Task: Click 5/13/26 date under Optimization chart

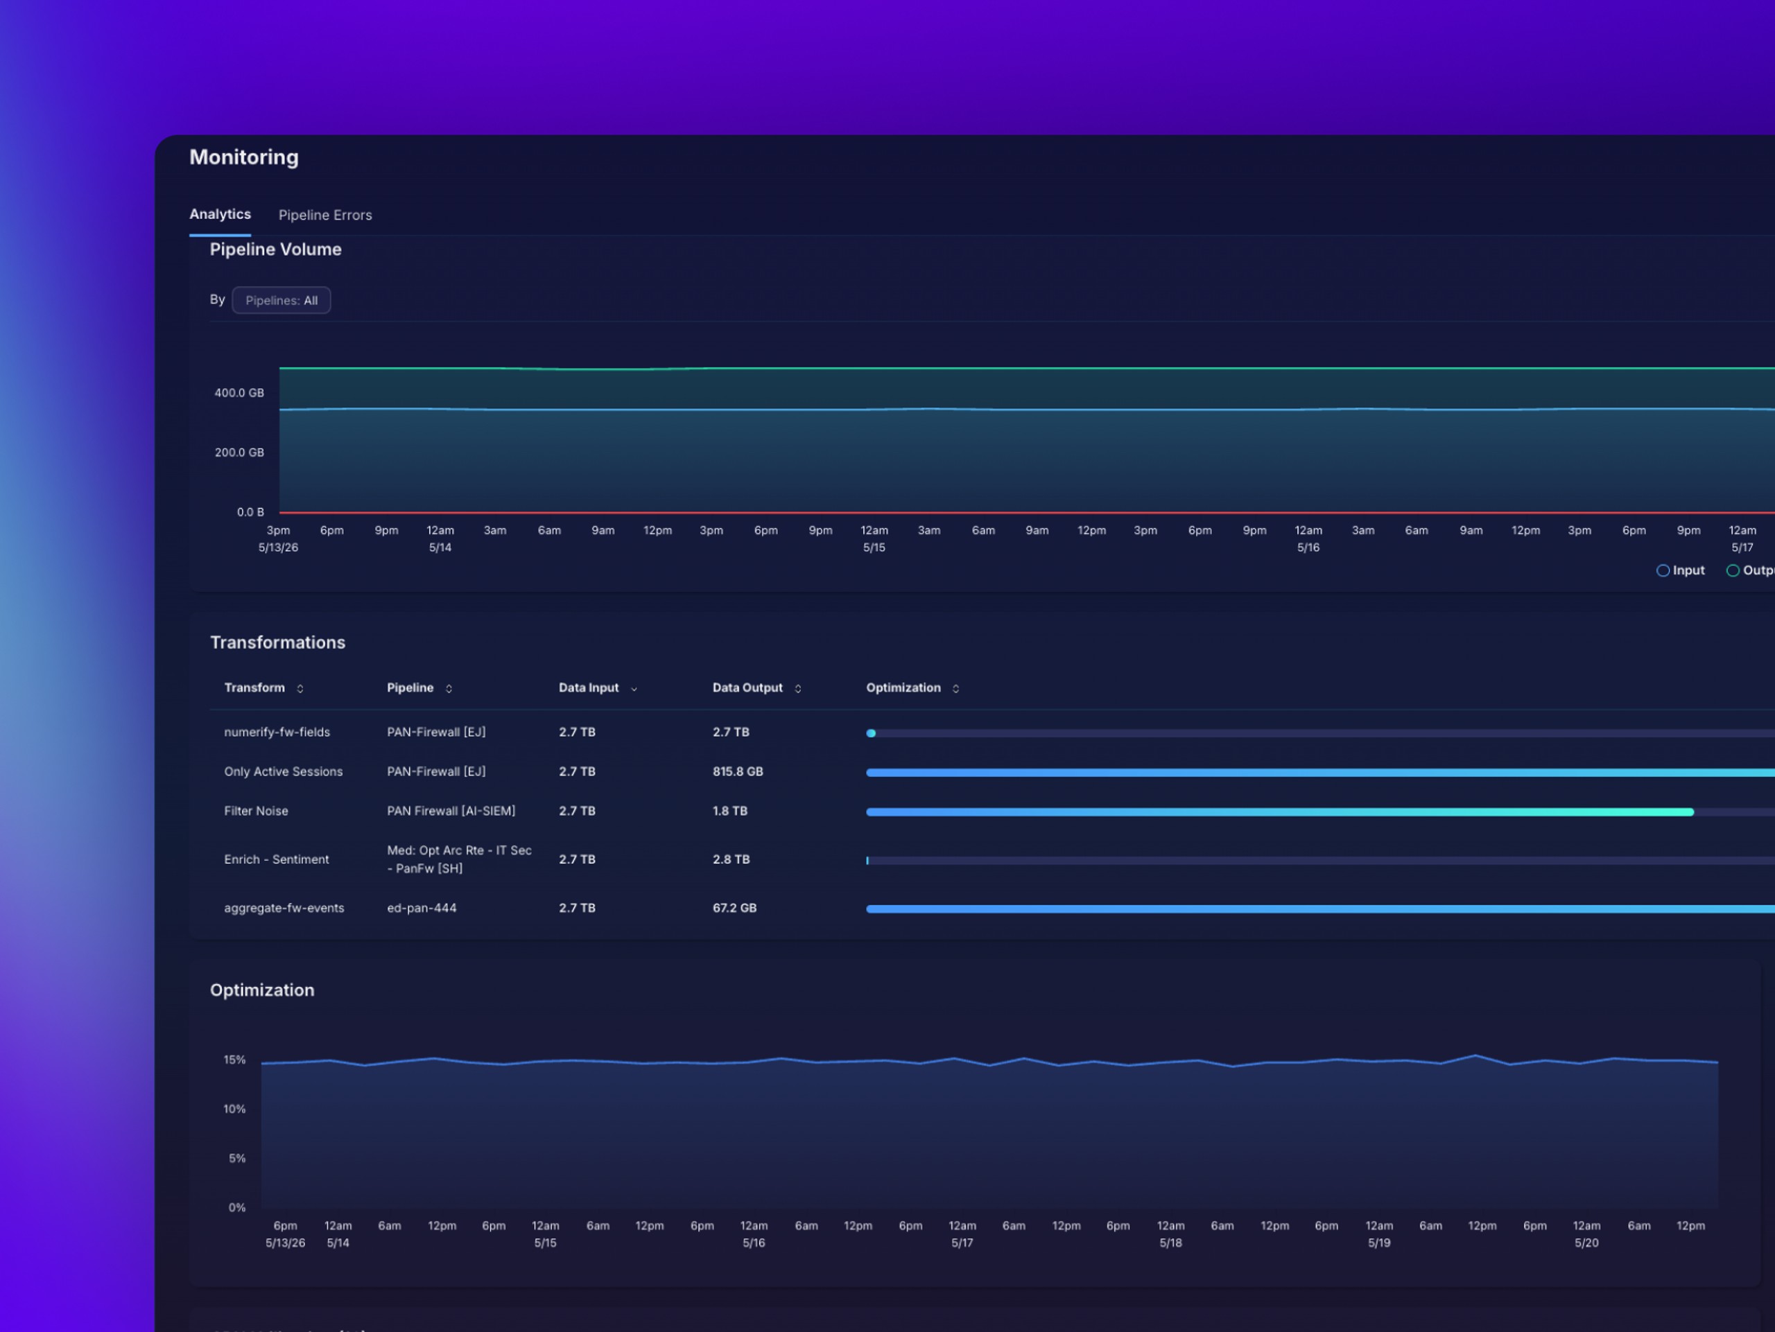Action: tap(285, 1243)
